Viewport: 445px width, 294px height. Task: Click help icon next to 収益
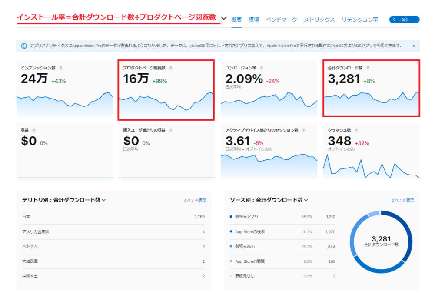[x=34, y=130]
